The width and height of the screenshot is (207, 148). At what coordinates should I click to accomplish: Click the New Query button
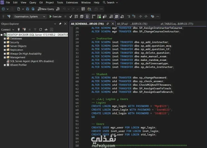[x=46, y=9]
